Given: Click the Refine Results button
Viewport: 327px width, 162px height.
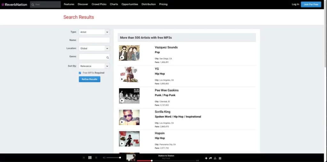Looking at the screenshot, I should click(x=89, y=79).
